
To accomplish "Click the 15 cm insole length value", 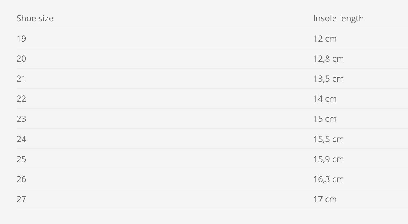I will coord(325,119).
